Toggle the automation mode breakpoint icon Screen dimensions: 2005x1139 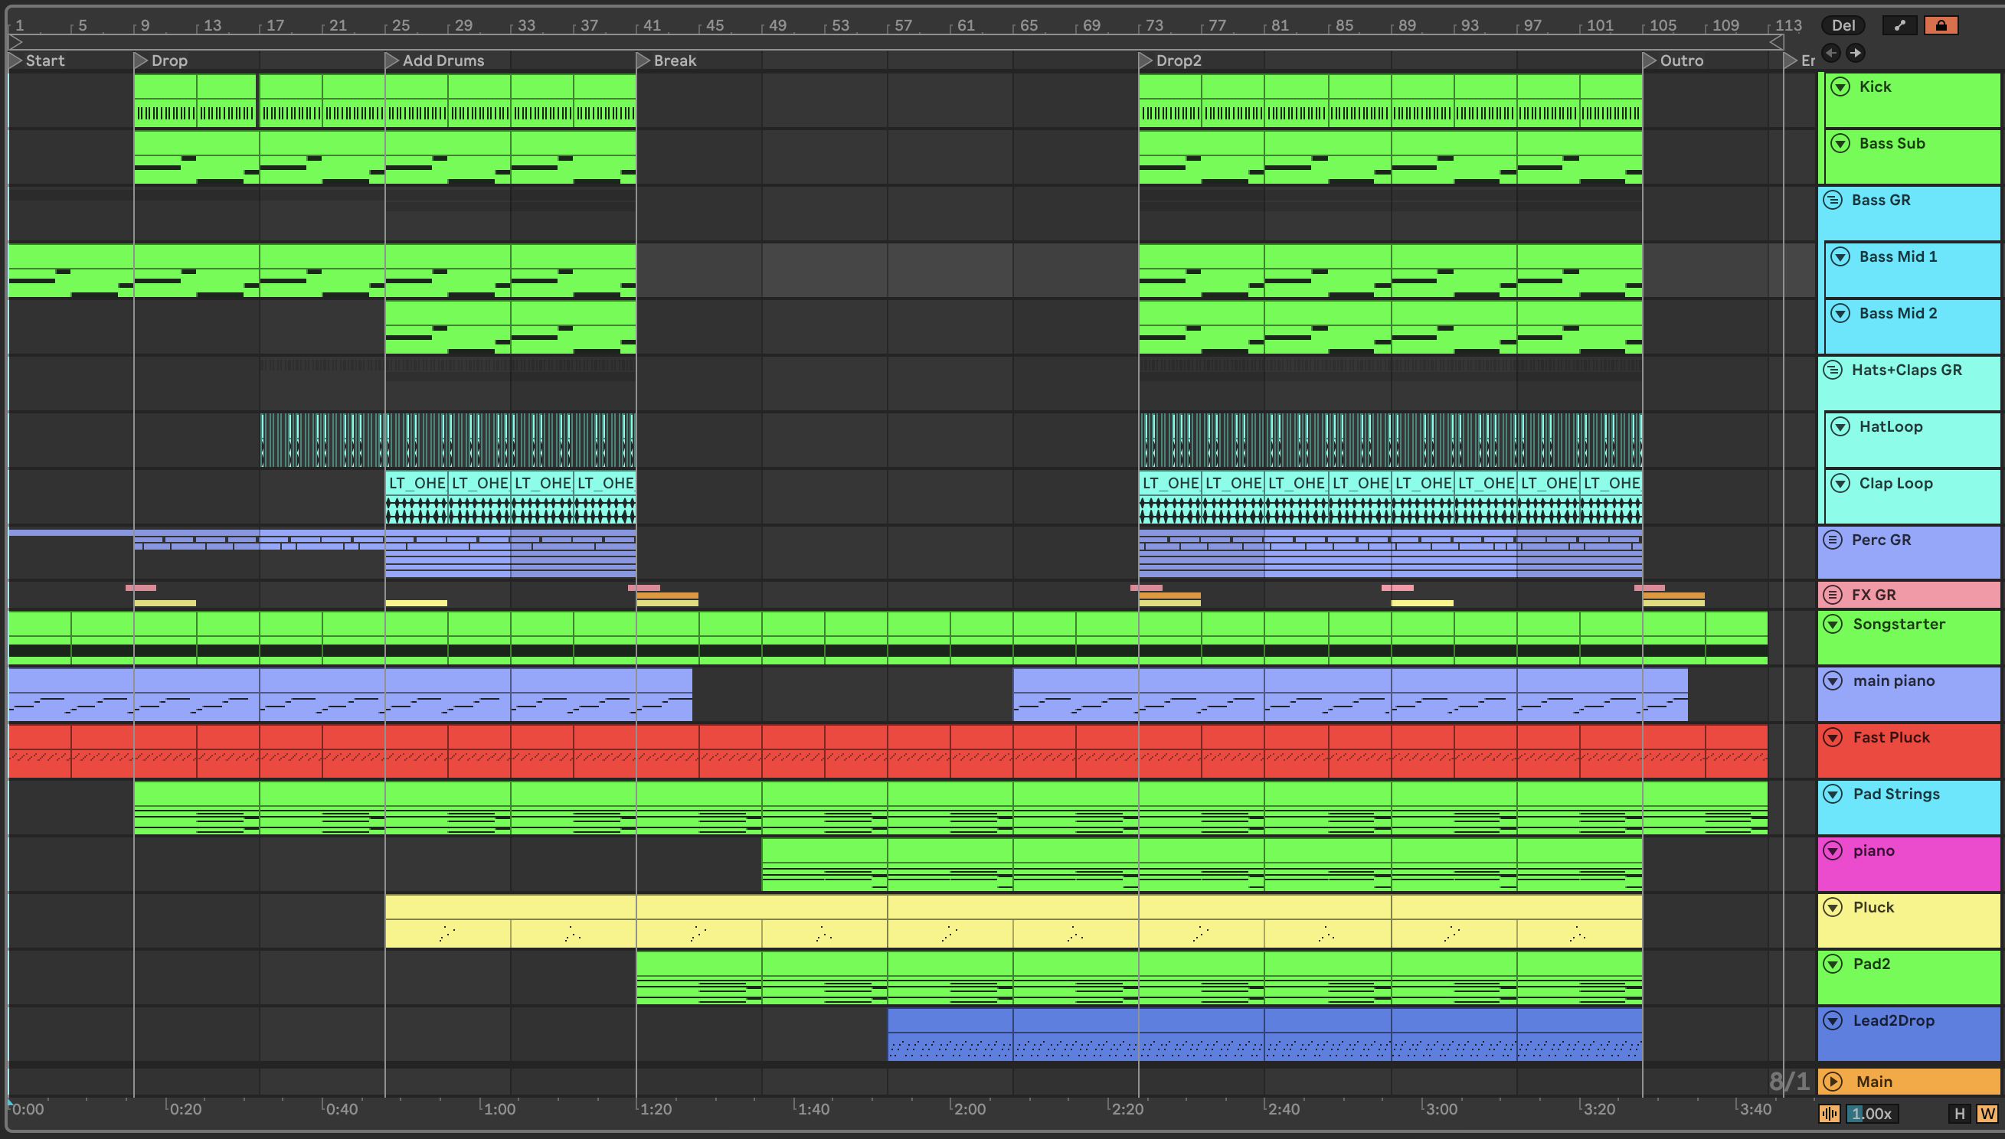click(x=1899, y=25)
